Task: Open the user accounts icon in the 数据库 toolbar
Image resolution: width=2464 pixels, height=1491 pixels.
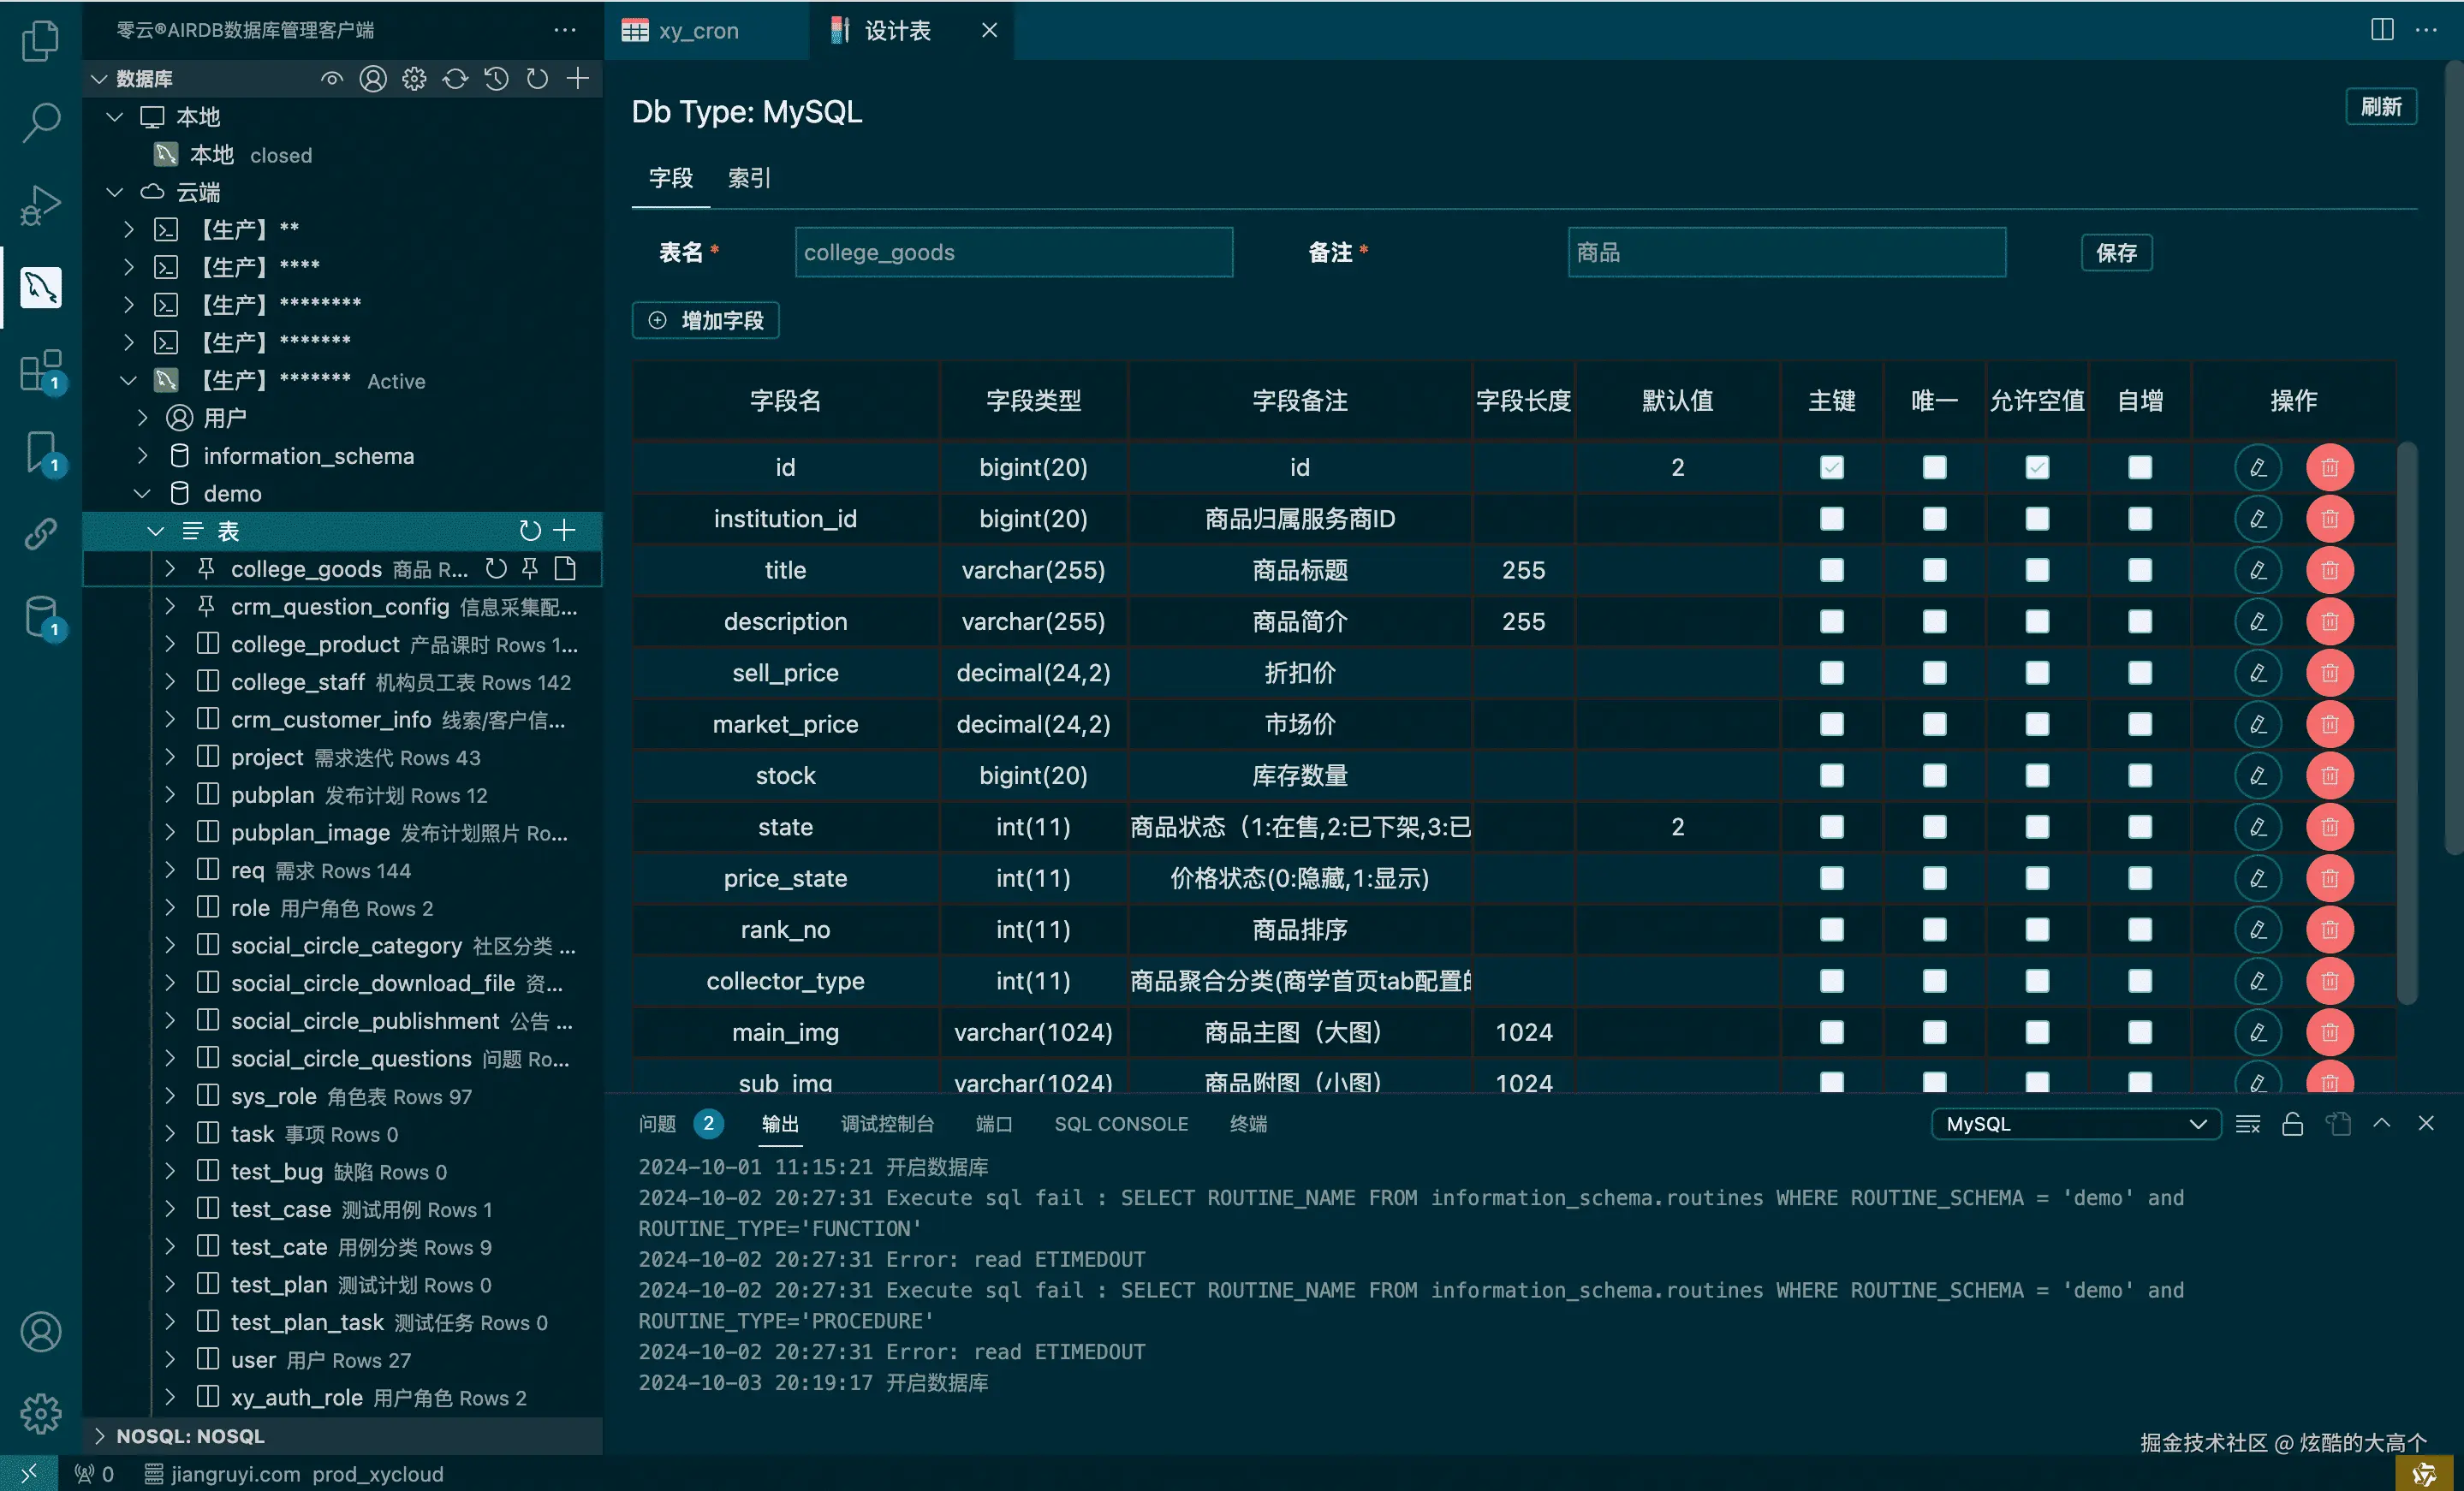Action: tap(373, 78)
